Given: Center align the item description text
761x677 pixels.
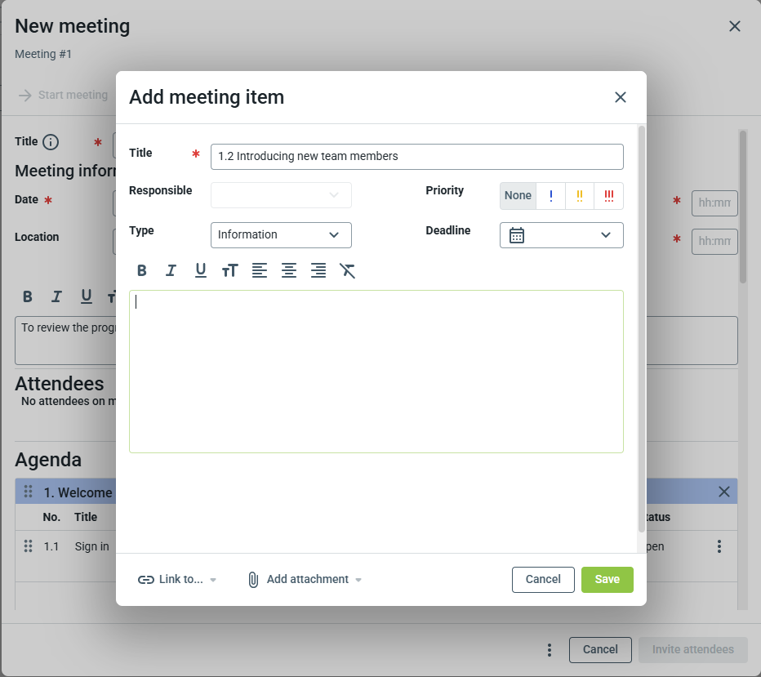Looking at the screenshot, I should [288, 271].
